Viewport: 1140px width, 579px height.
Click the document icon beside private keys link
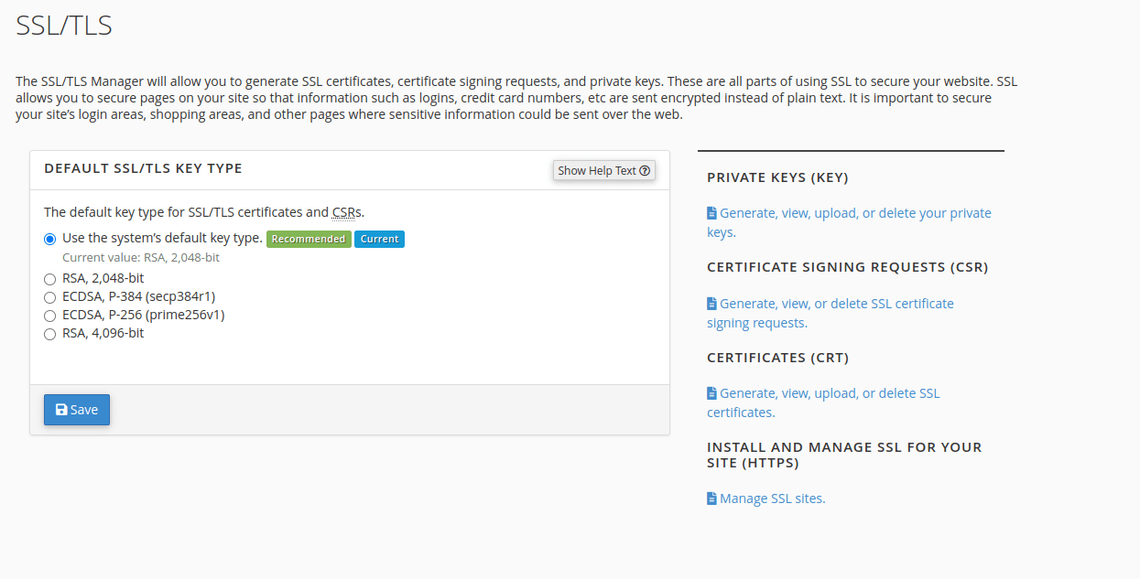[711, 212]
